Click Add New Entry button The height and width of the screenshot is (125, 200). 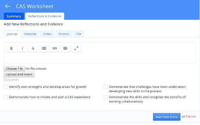pos(167,117)
